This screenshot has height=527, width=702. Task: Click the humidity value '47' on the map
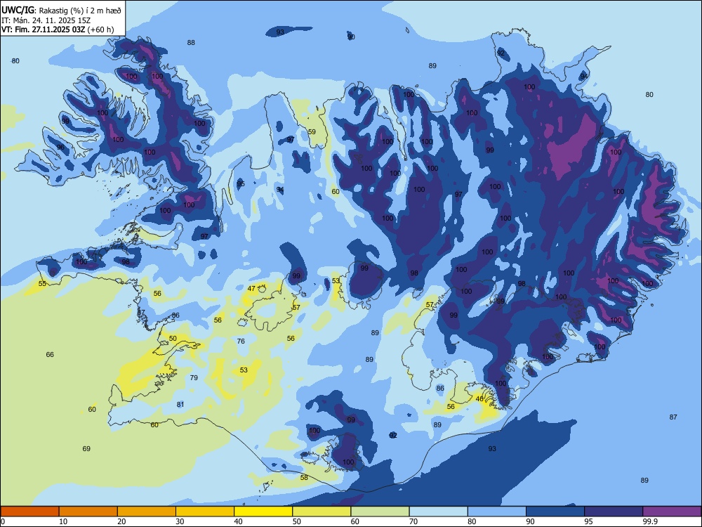251,289
